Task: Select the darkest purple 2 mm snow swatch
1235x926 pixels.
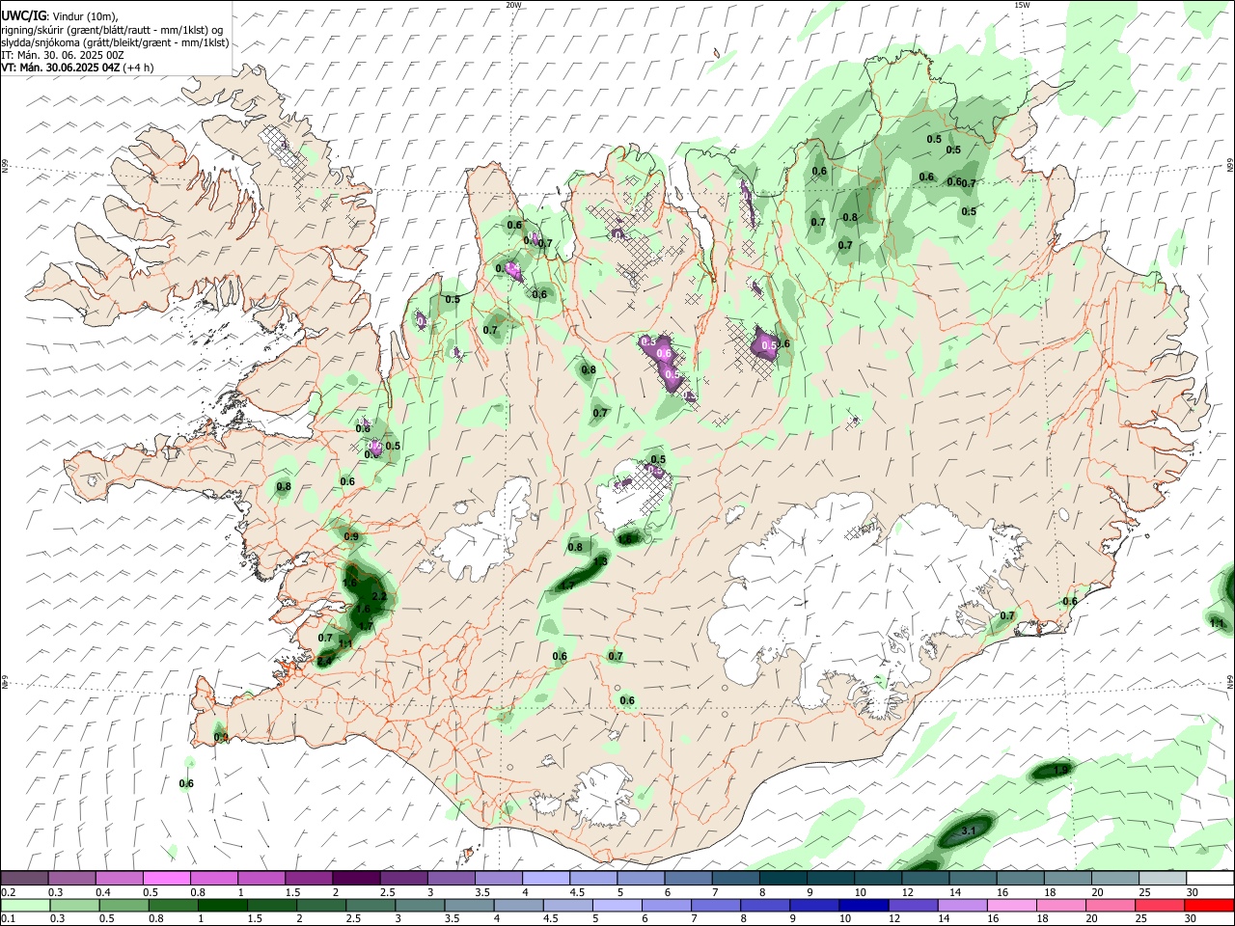Action: tap(356, 878)
